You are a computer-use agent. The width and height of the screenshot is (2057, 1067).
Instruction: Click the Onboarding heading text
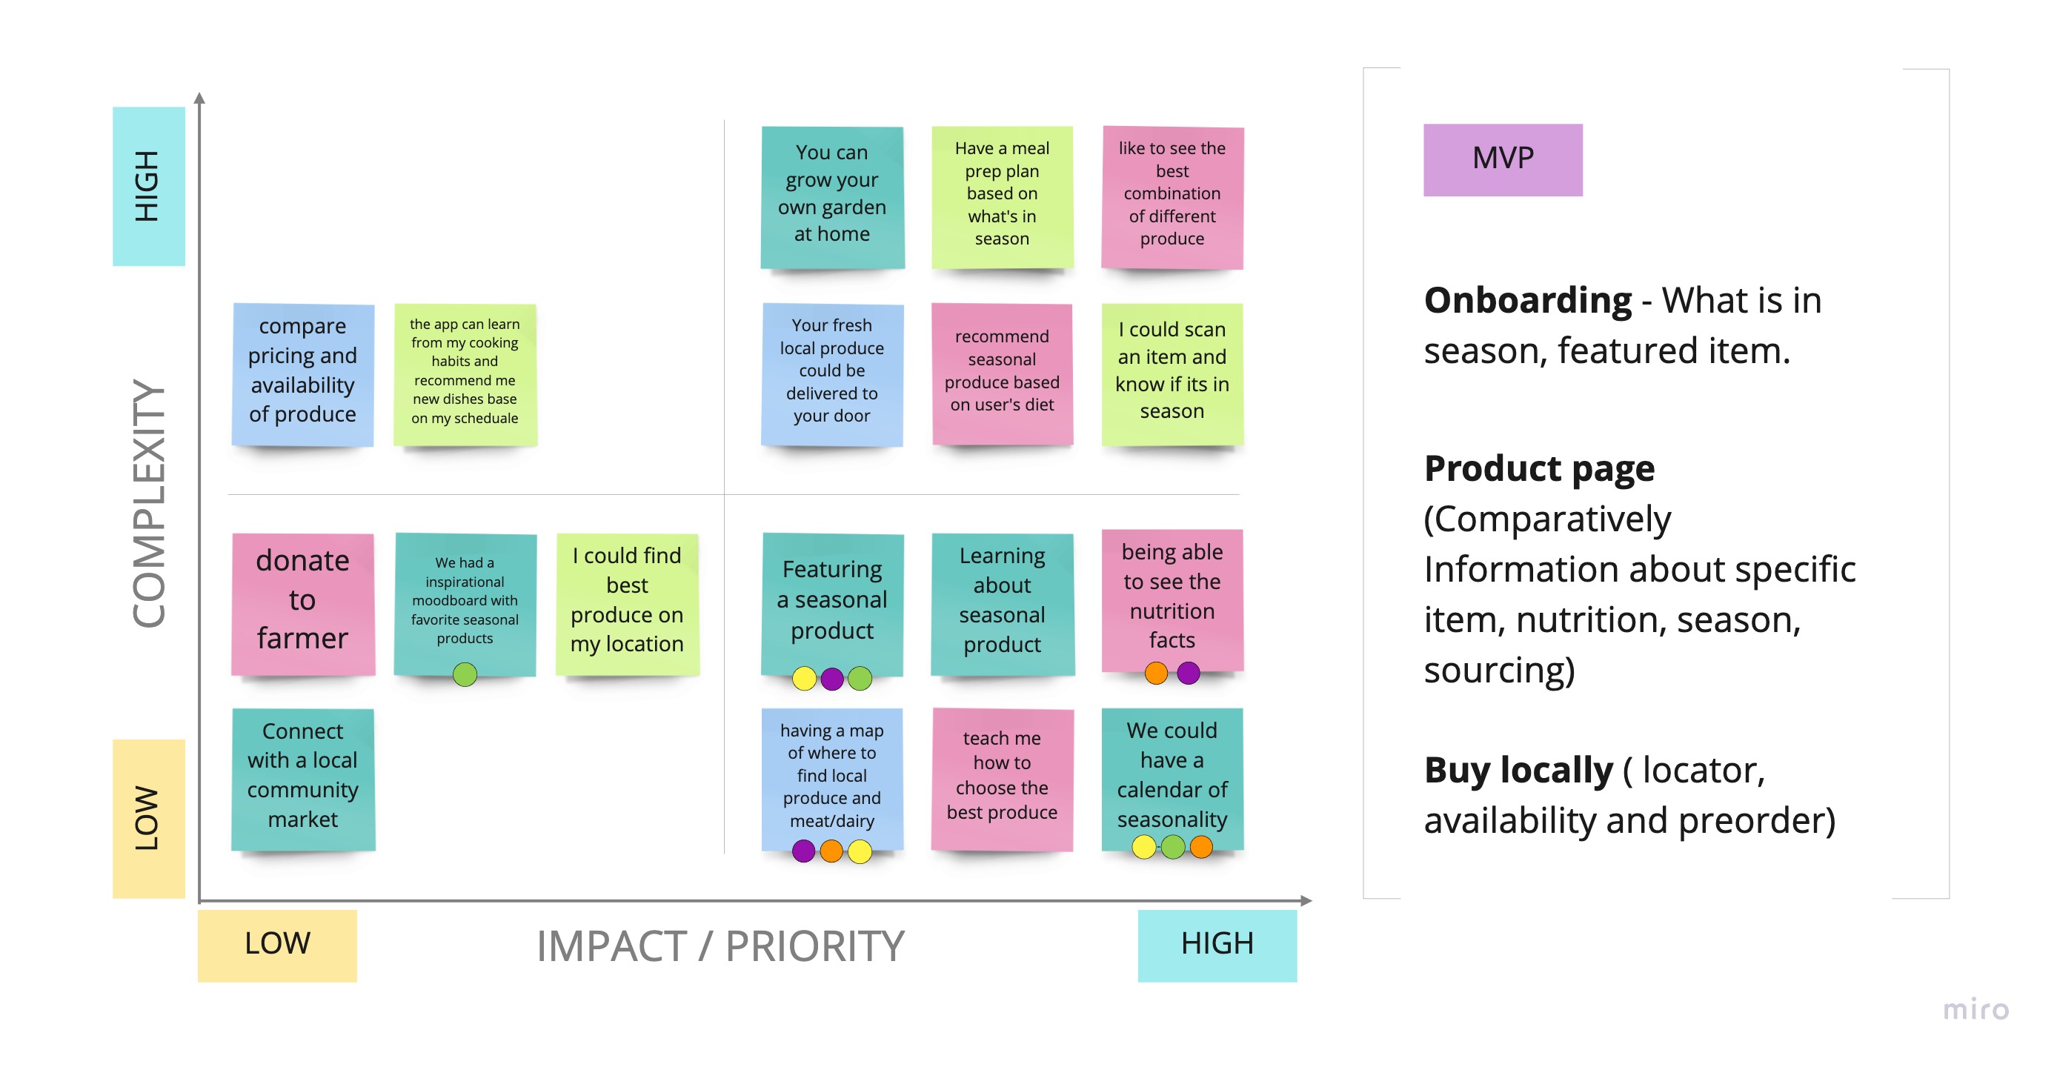1528,300
